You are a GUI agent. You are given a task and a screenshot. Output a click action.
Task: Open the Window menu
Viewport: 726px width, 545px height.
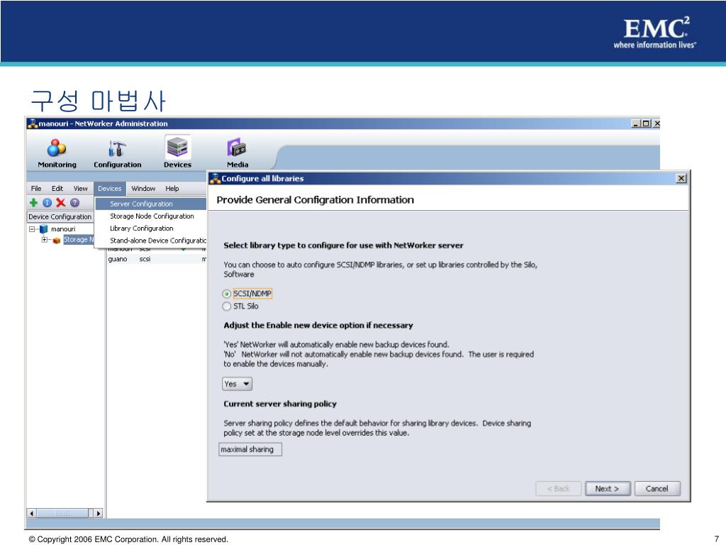[143, 189]
